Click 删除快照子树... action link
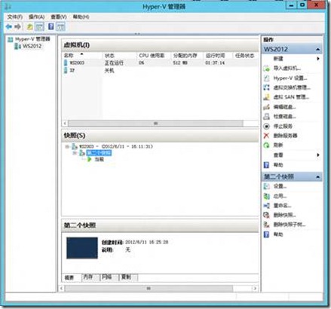 (x=290, y=225)
